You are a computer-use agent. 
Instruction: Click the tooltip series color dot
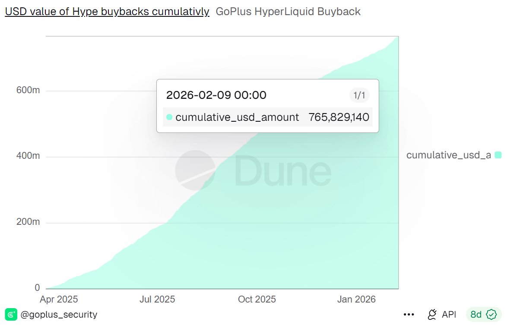click(169, 117)
